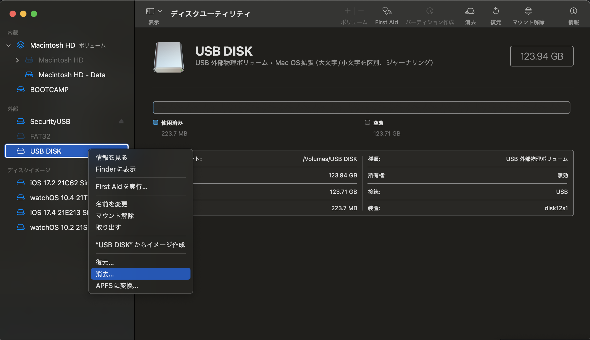Choose 情報を見る from the context menu
This screenshot has width=590, height=340.
tap(140, 158)
